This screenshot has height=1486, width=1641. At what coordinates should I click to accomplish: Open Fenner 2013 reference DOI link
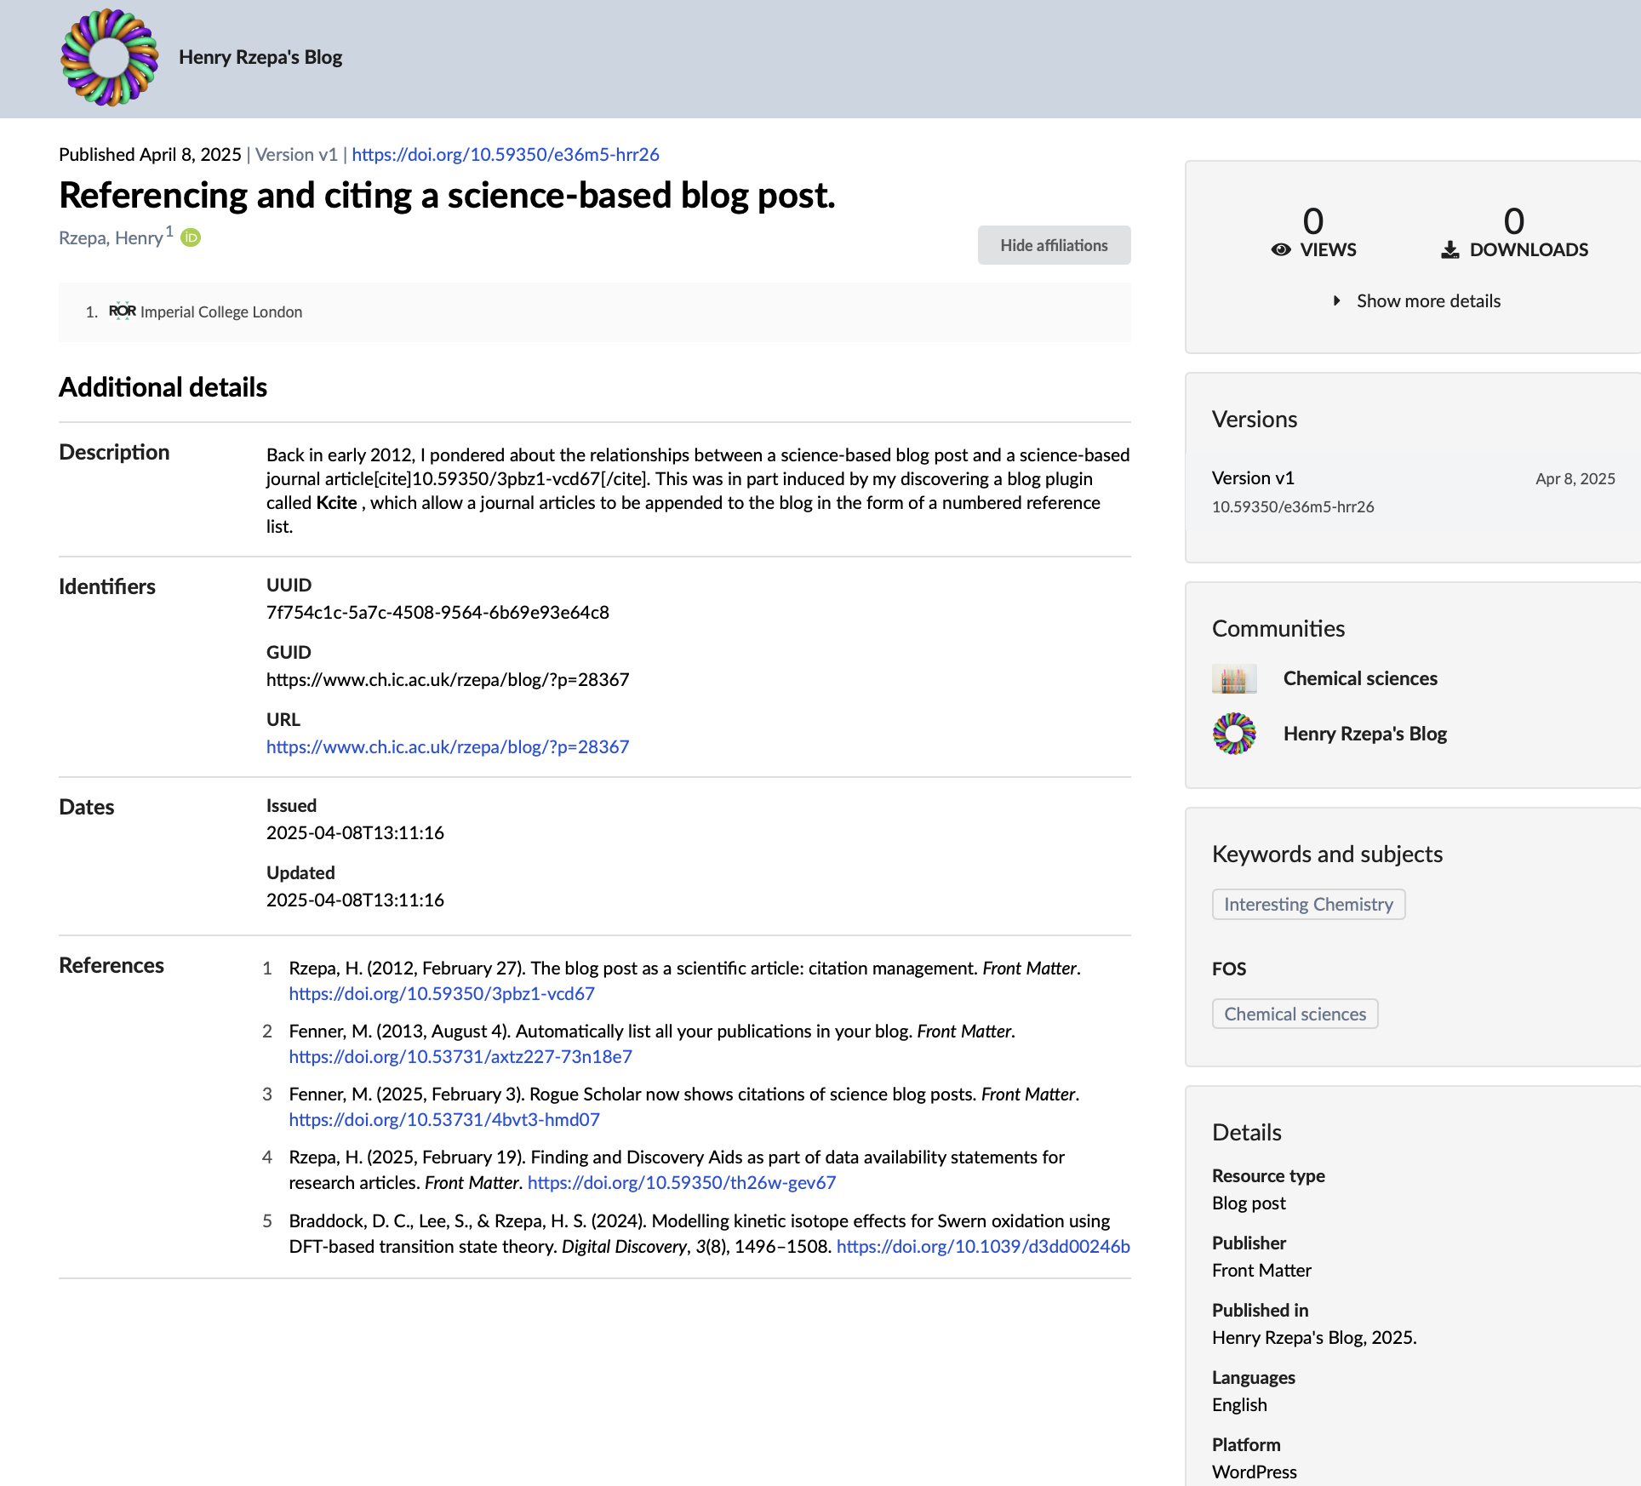(460, 1057)
